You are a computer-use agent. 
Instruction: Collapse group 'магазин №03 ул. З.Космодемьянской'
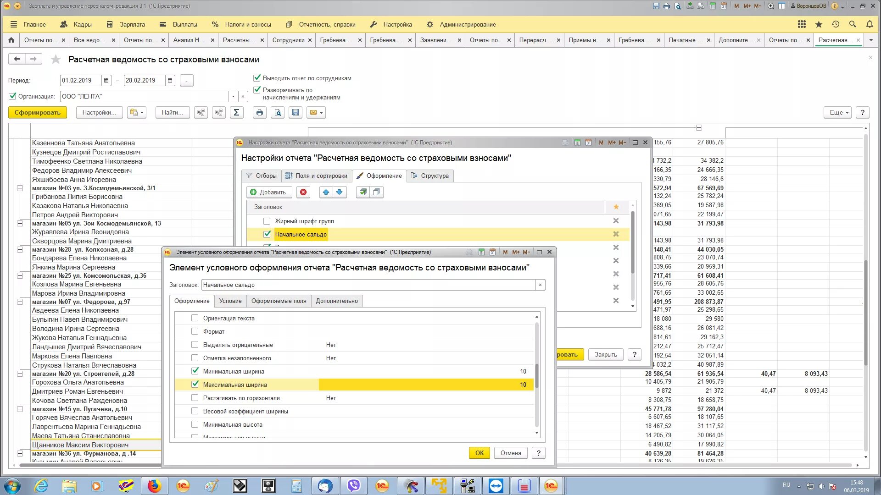pyautogui.click(x=20, y=188)
